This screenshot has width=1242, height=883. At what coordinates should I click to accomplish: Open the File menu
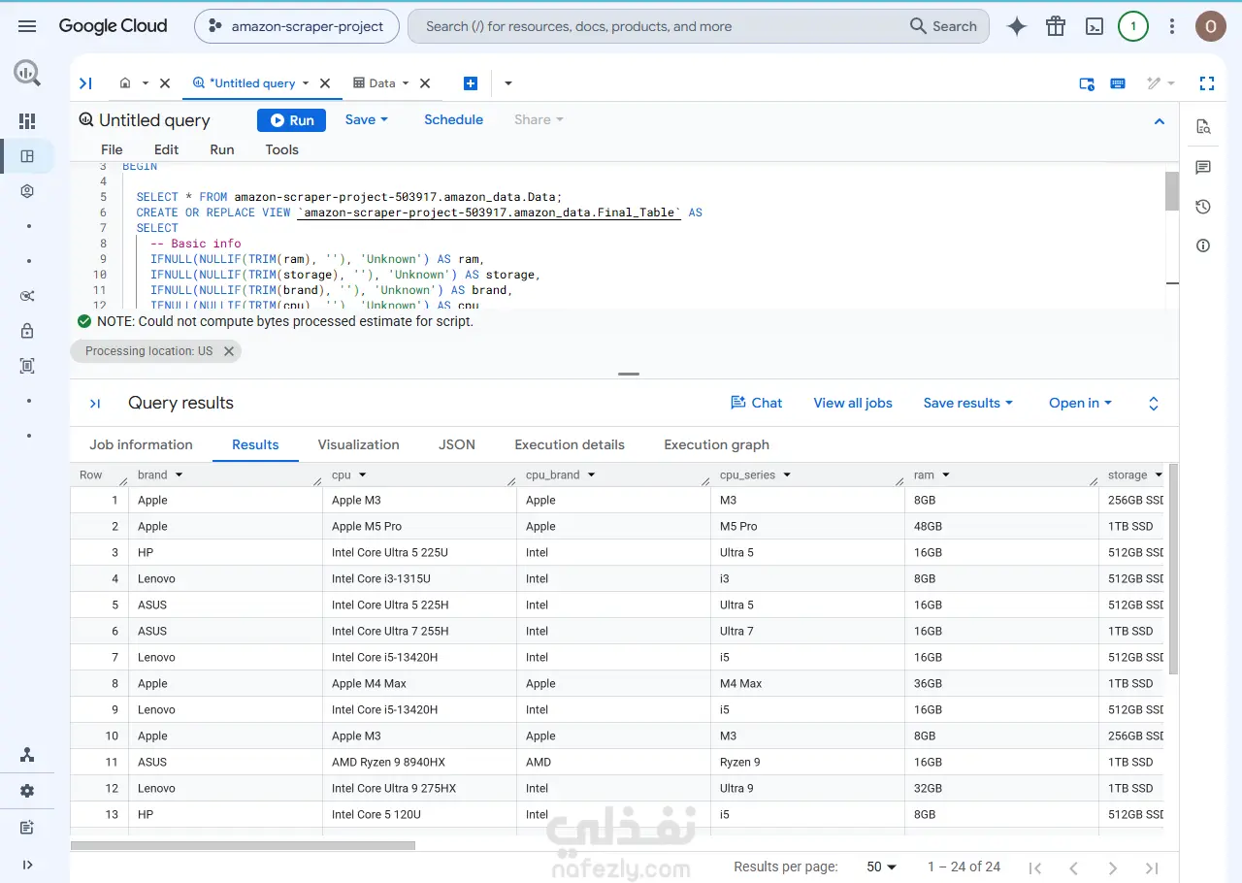112,149
